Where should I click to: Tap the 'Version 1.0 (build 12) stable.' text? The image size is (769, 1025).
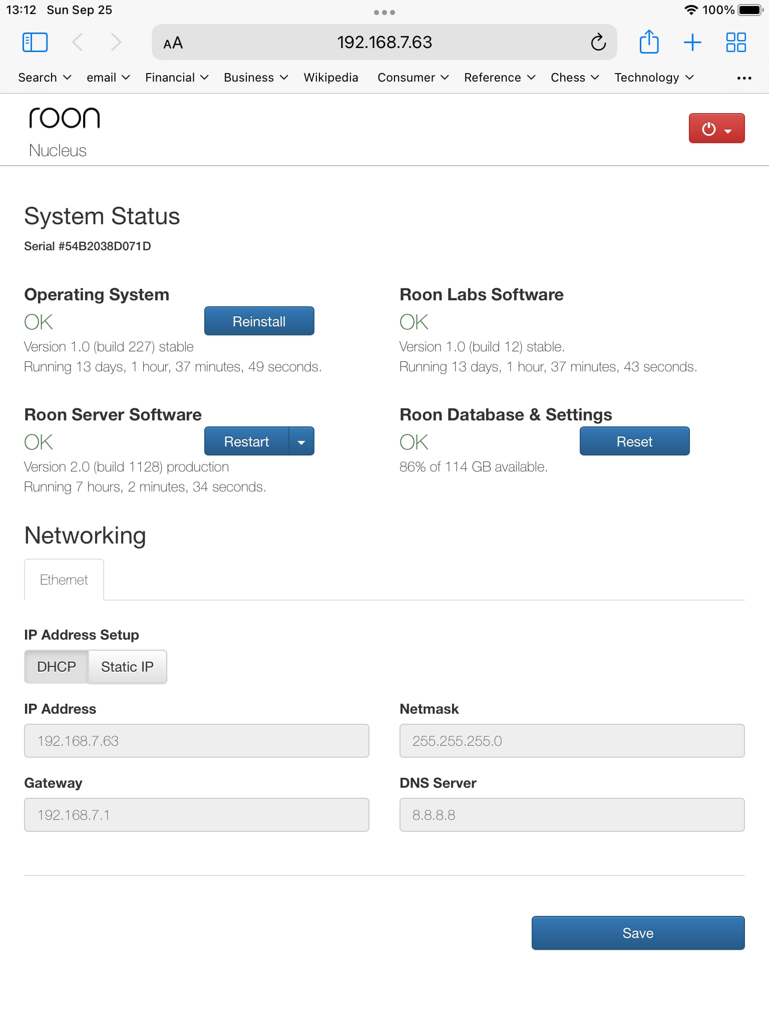(482, 347)
